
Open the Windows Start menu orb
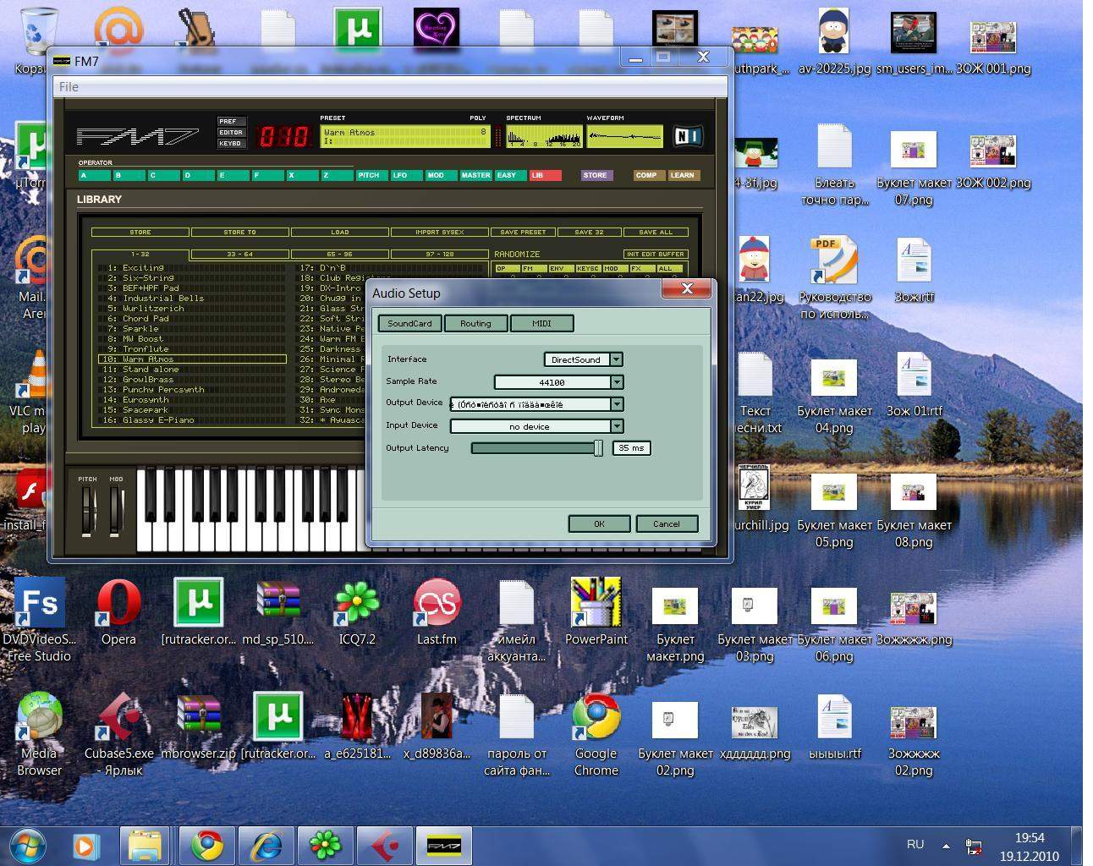point(27,845)
